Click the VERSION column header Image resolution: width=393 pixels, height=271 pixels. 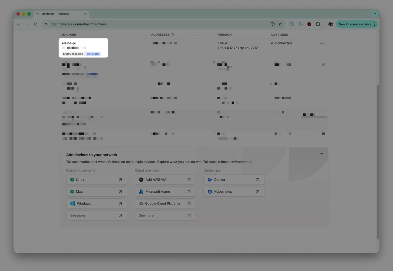(x=225, y=35)
